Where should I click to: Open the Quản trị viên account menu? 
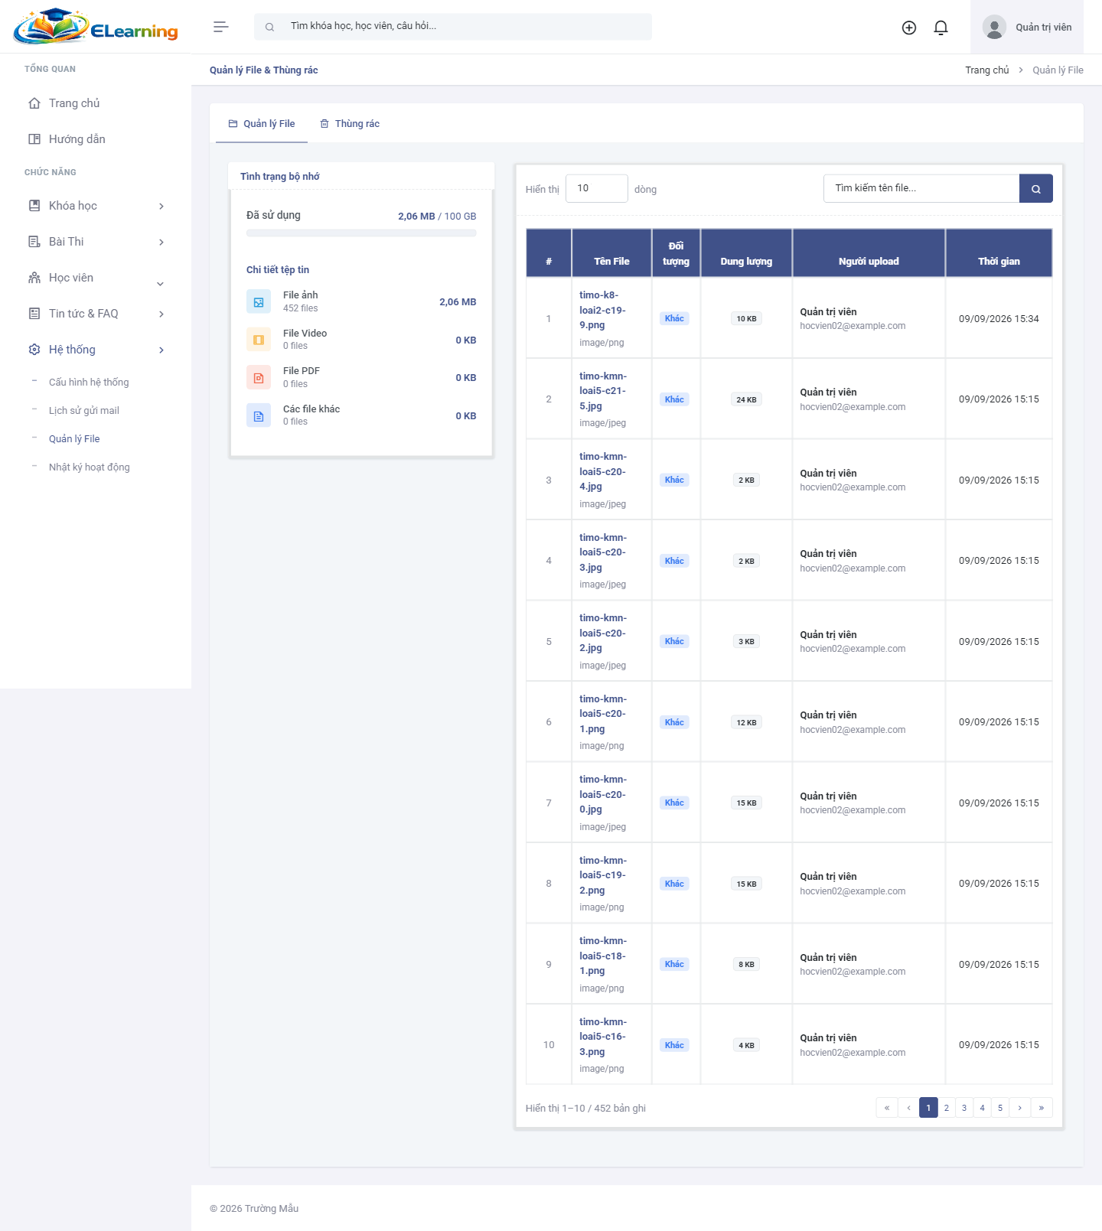pos(1027,28)
